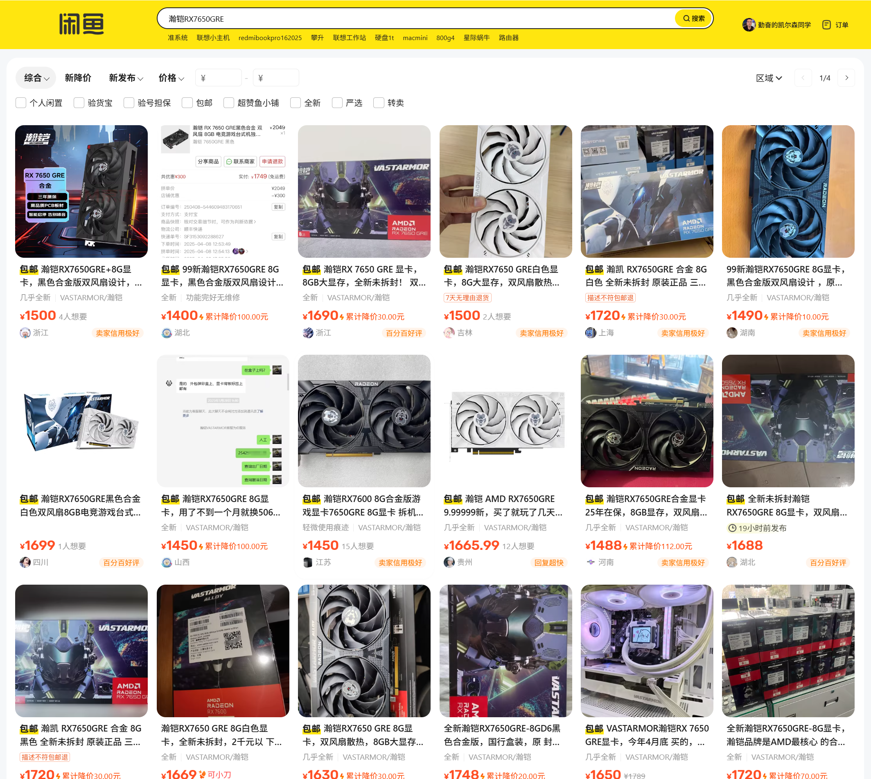
Task: Click the minimum price input field
Action: 219,78
